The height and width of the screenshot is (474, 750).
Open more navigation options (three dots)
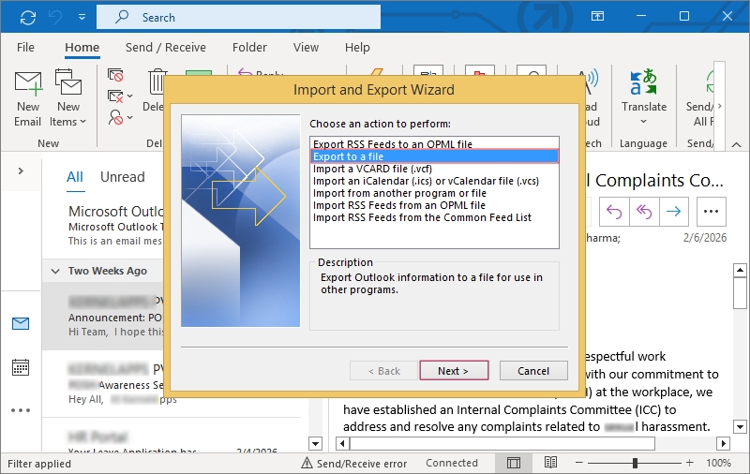21,410
